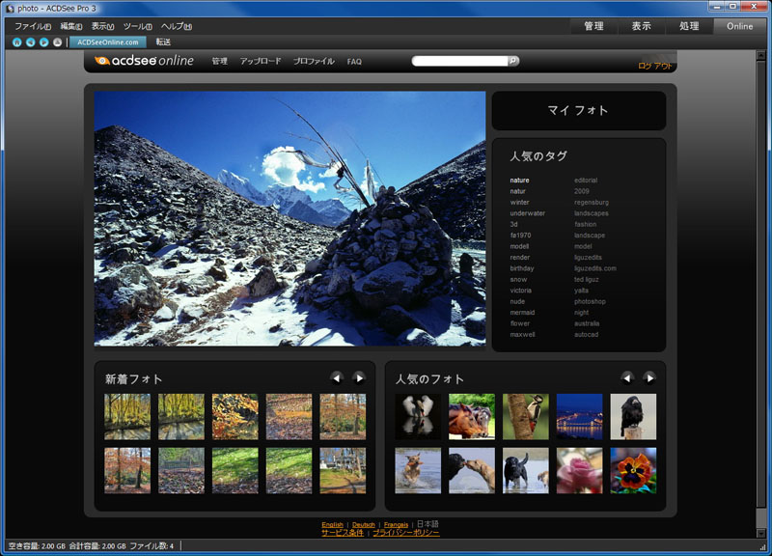Open the pink rose thumbnail
This screenshot has width=772, height=556.
(580, 470)
